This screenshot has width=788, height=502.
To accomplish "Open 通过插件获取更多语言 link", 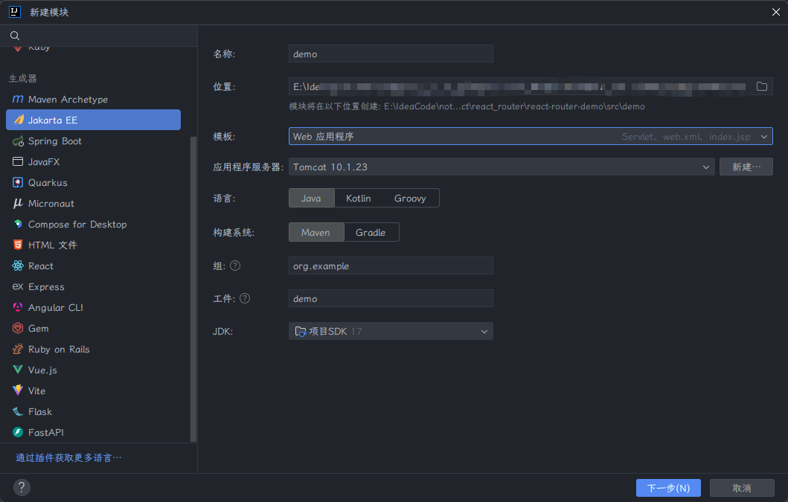I will [69, 458].
